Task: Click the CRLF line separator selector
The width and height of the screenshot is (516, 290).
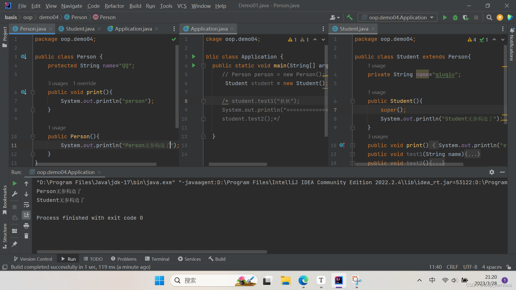Action: (452, 267)
